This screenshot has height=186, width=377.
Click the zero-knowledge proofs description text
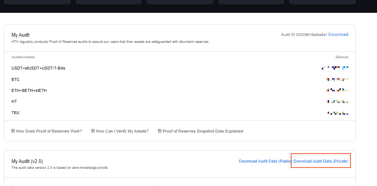pos(60,168)
